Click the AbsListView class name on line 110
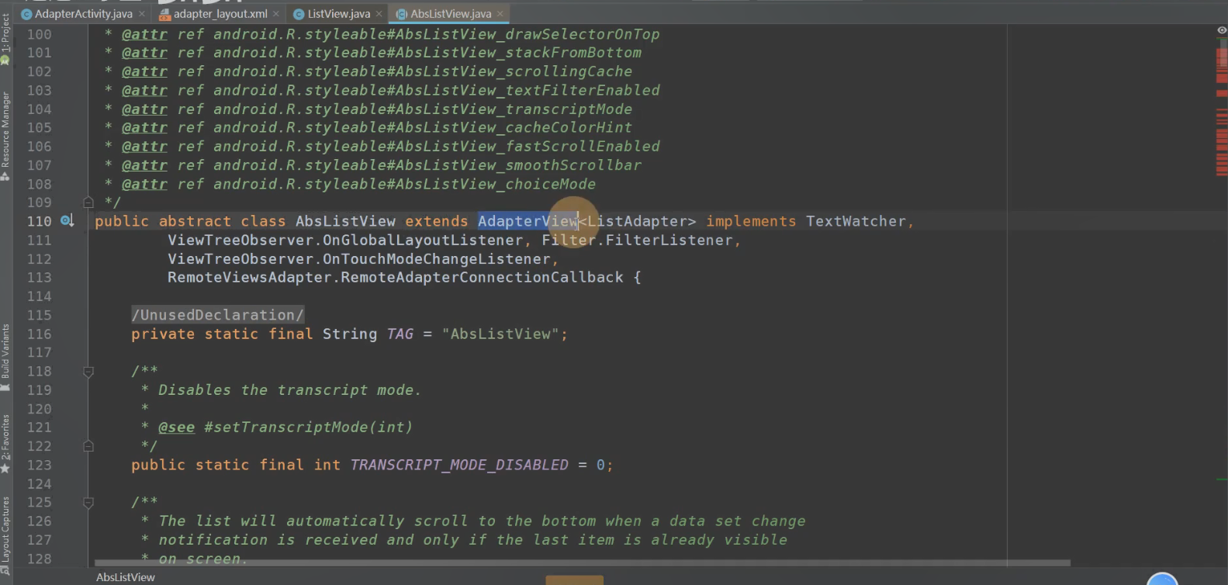1228x585 pixels. coord(345,221)
